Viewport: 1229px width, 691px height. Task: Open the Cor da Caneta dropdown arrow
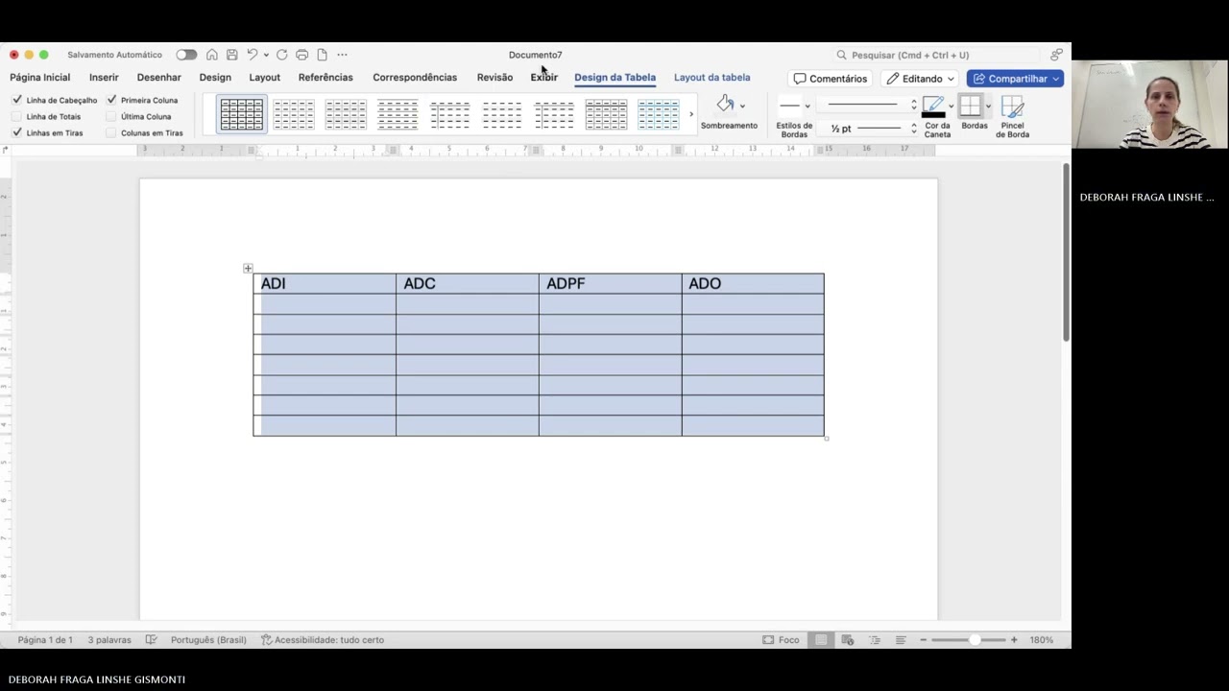pos(951,106)
